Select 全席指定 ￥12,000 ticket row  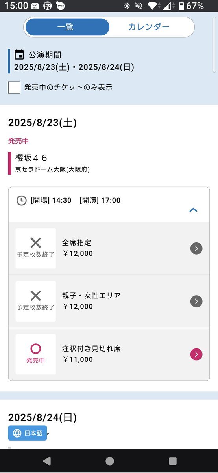click(109, 248)
